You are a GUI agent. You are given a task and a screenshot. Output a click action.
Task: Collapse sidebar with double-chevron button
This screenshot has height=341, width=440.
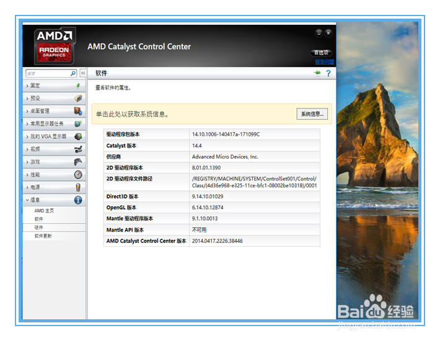(83, 73)
